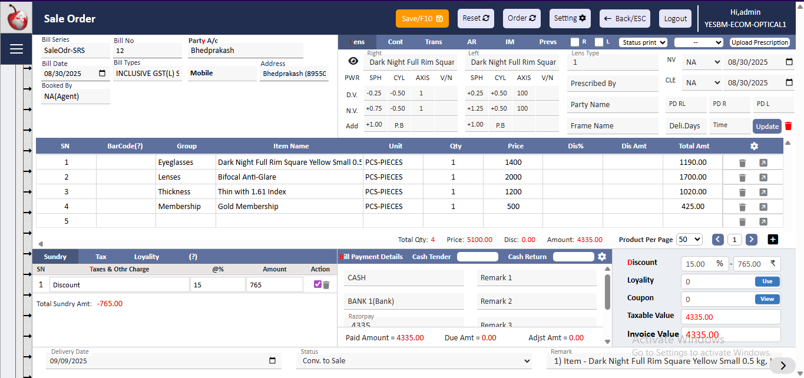Add a new row with the black plus icon

tap(773, 239)
